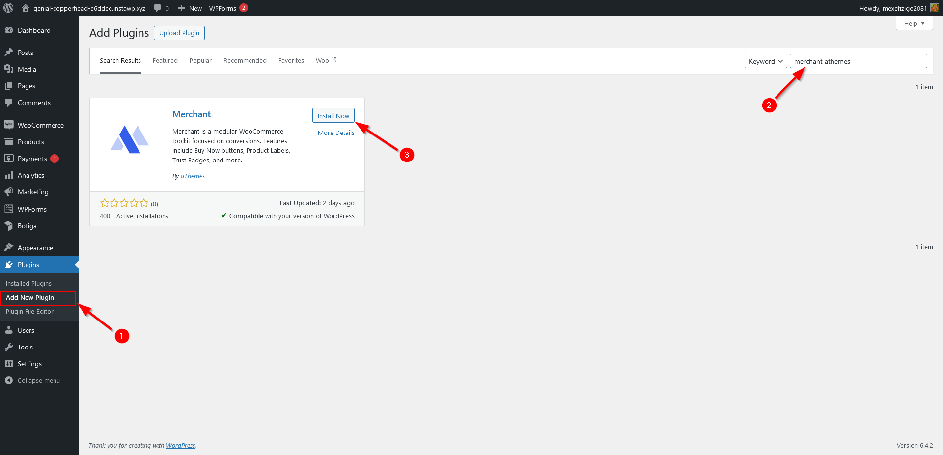Open the Favorites tab
Viewport: 943px width, 455px height.
click(x=291, y=60)
